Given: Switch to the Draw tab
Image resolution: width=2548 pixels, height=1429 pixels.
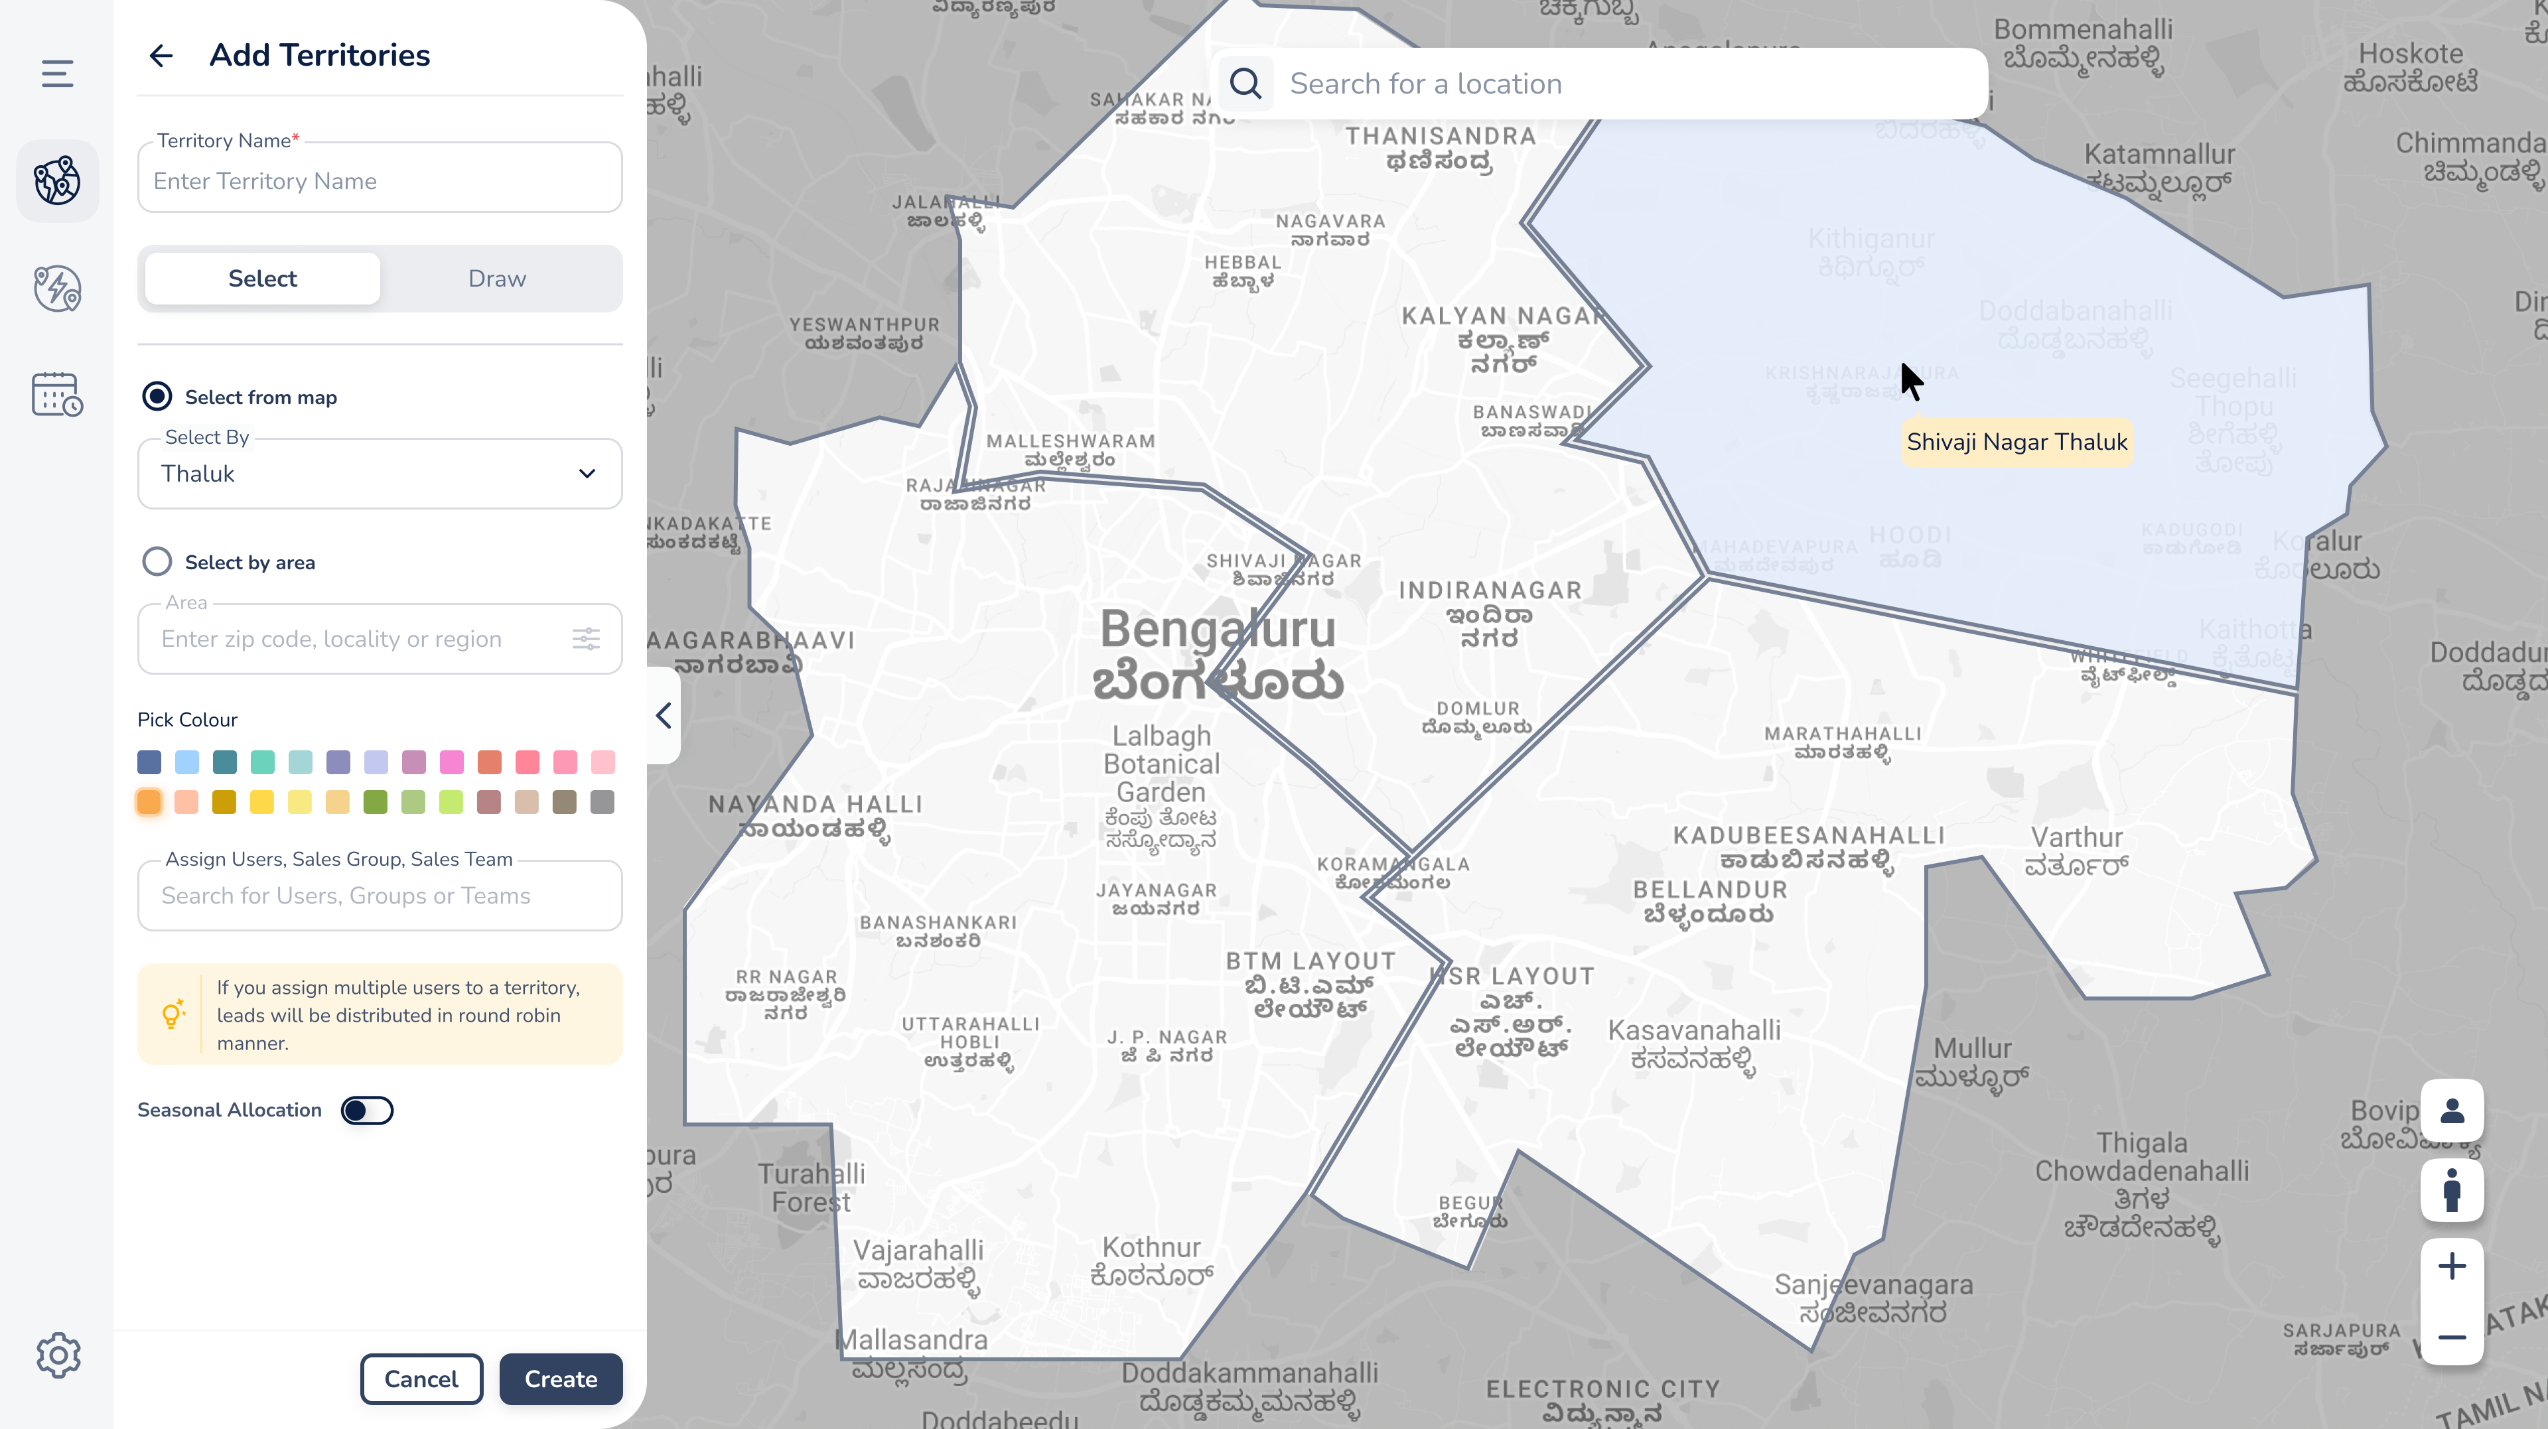Looking at the screenshot, I should point(496,279).
